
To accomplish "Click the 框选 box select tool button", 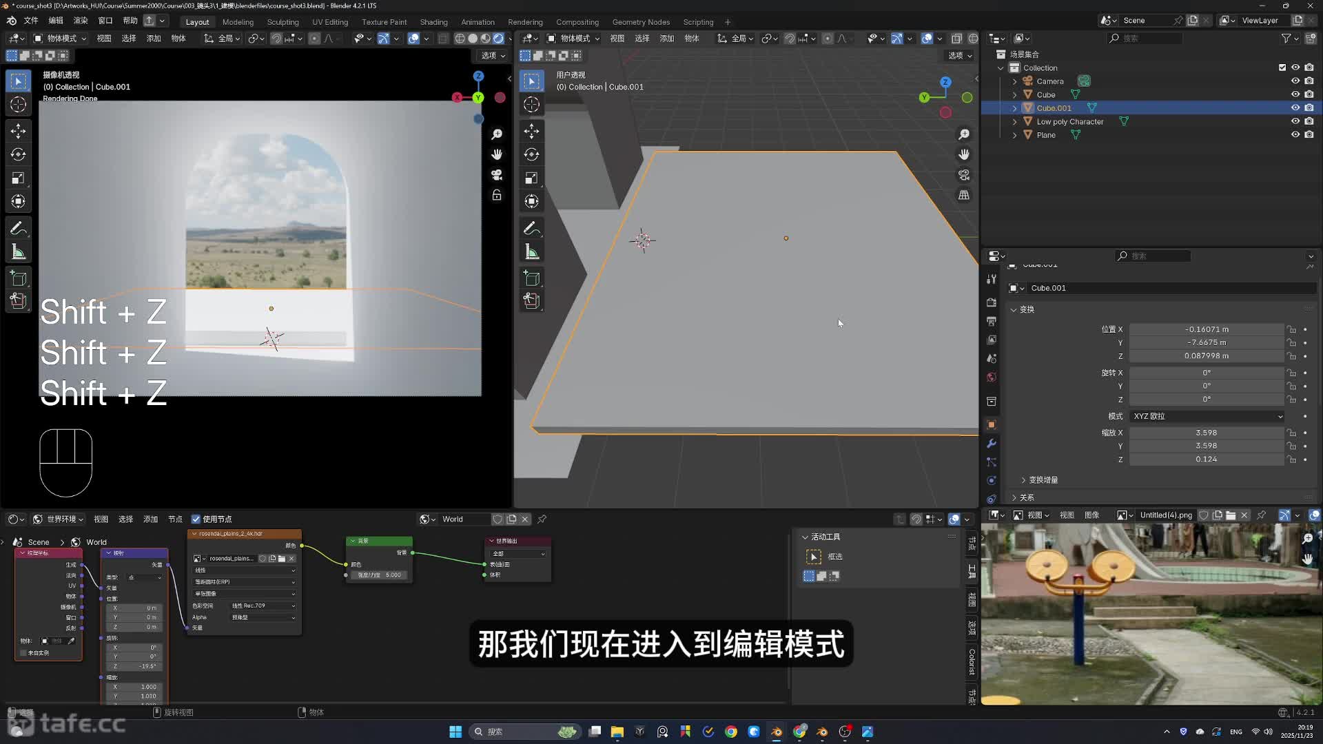I will pyautogui.click(x=814, y=557).
